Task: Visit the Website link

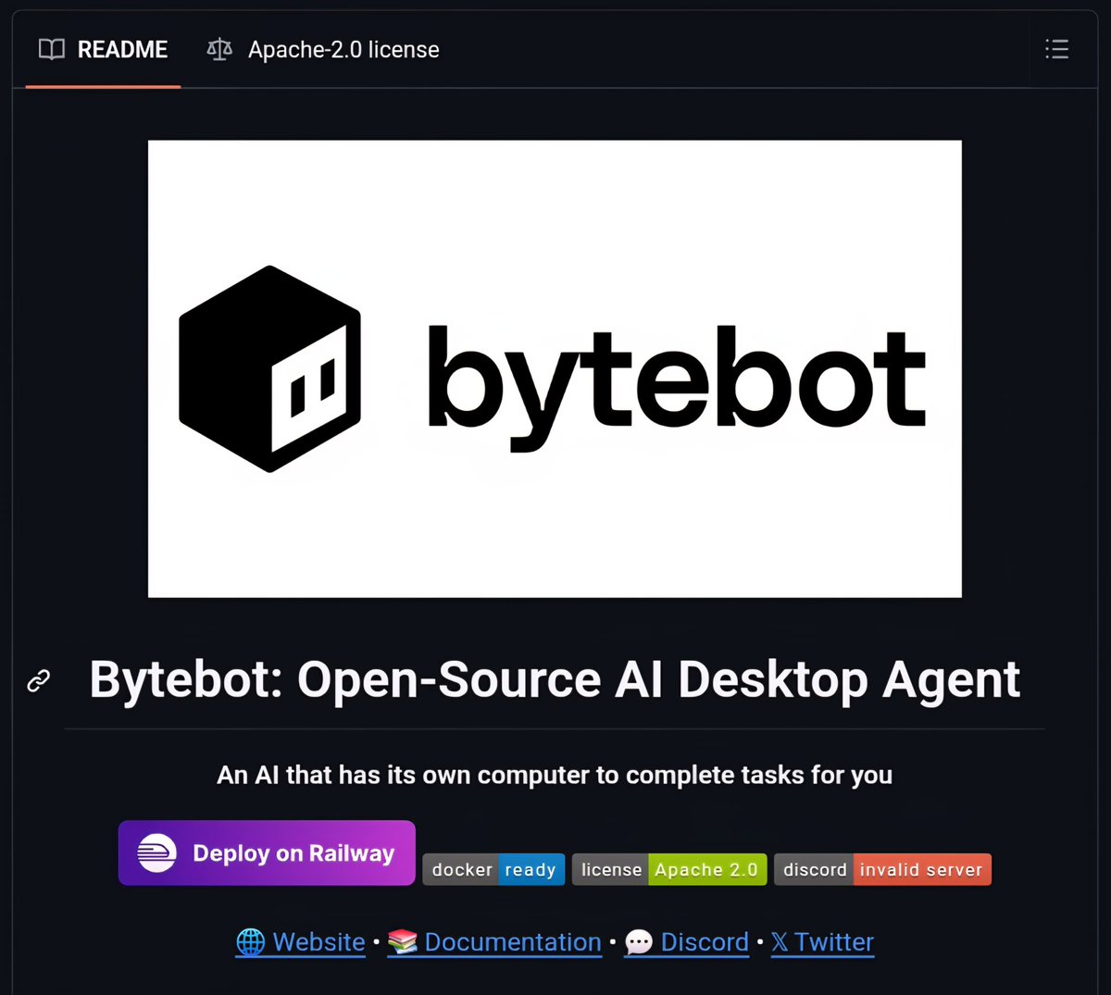Action: tap(301, 942)
